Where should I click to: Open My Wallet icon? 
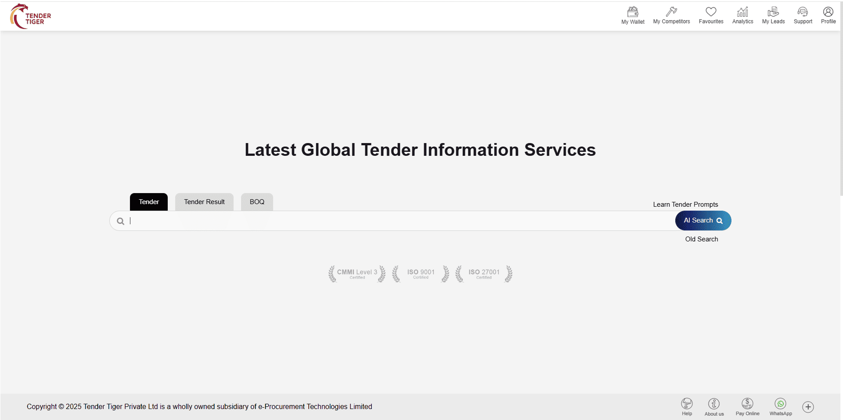(x=633, y=12)
